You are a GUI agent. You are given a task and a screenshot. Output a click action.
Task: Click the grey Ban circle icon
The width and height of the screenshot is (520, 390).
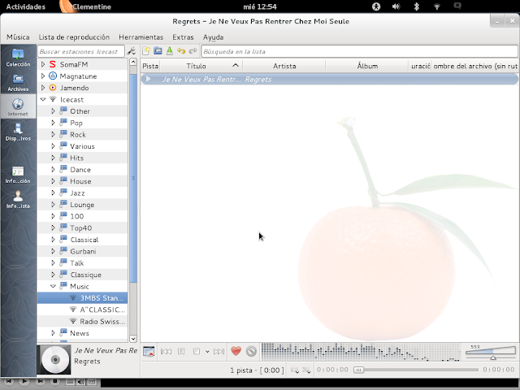(251, 351)
